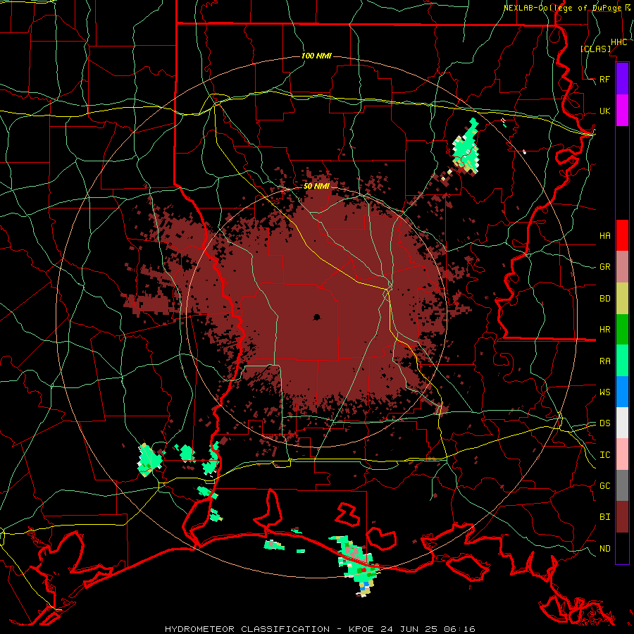This screenshot has height=634, width=634.
Task: Click the HA red legend swatch
Action: tap(622, 235)
